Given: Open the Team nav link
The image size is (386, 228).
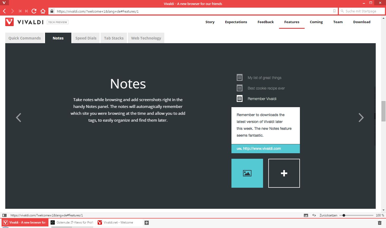Looking at the screenshot, I should click(x=338, y=22).
